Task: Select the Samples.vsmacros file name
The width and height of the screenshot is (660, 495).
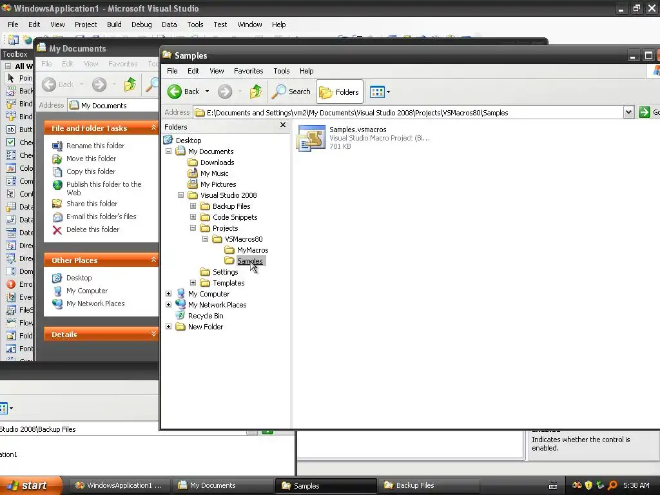Action: [x=358, y=130]
